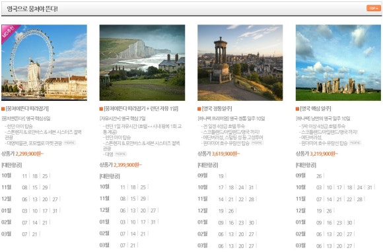Screen dimensions: 383x252
Task: Click the 3,219,900원 price text
Action: pos(324,154)
